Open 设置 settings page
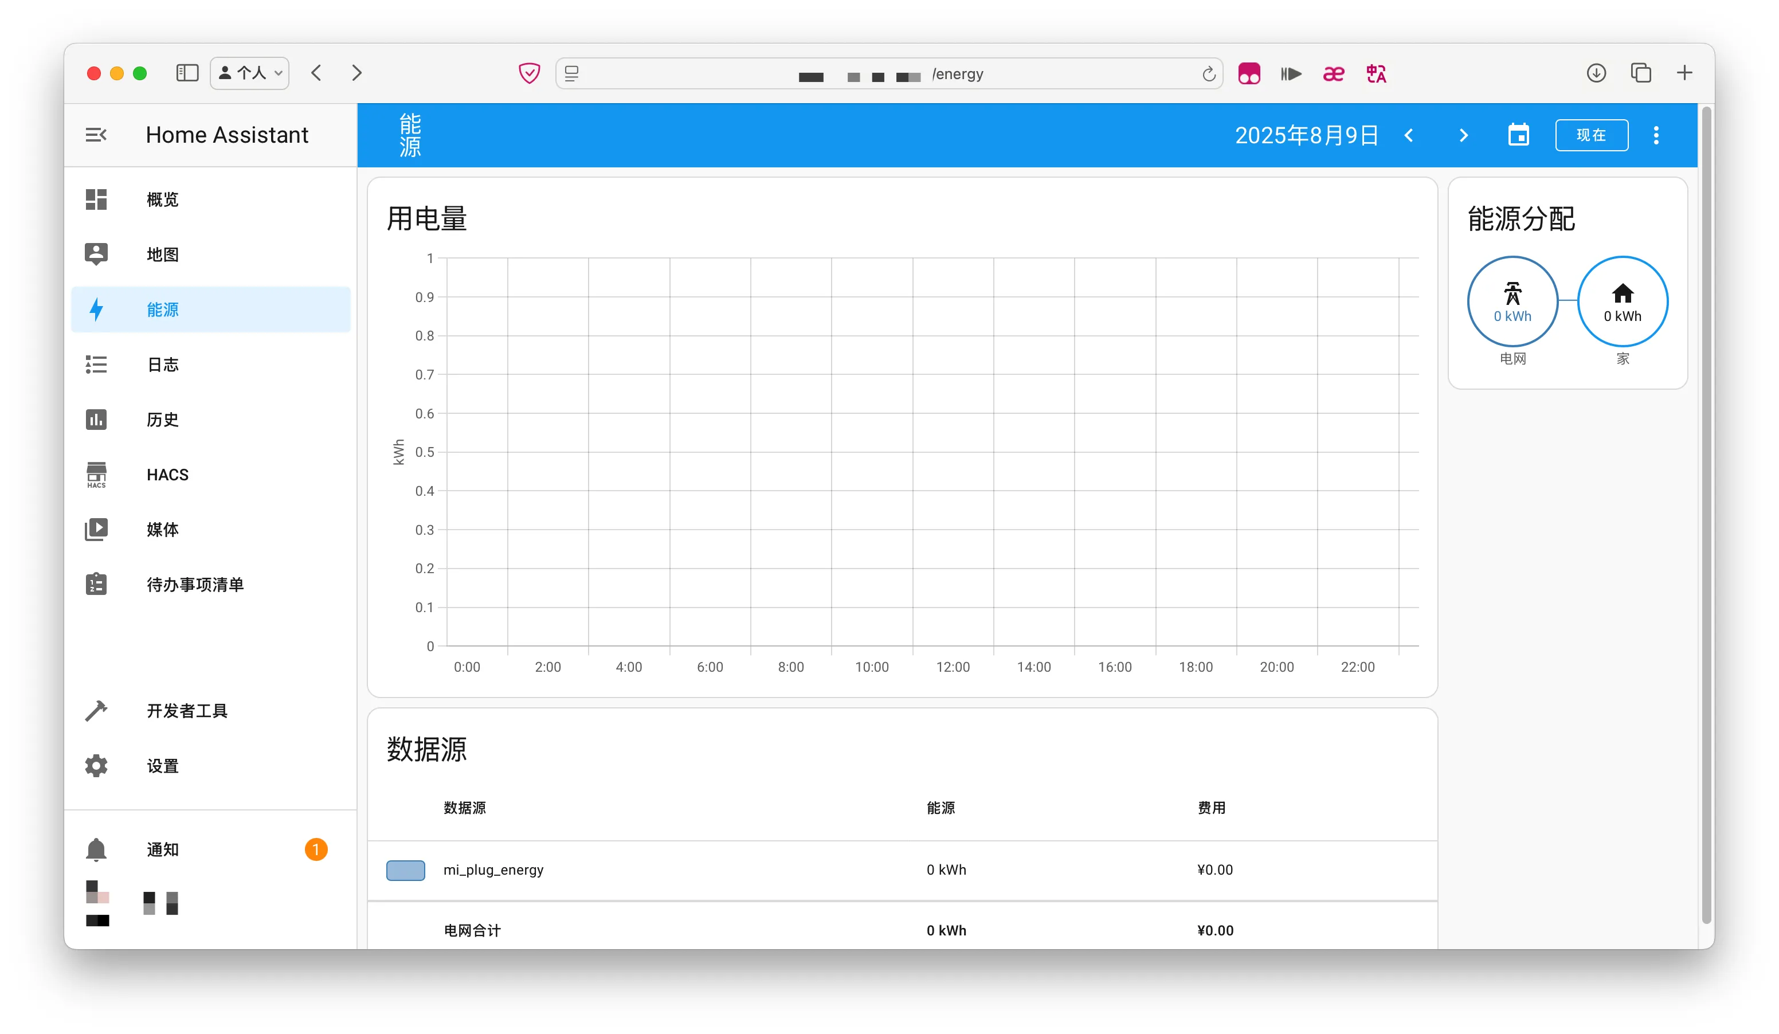The width and height of the screenshot is (1779, 1034). 210,766
